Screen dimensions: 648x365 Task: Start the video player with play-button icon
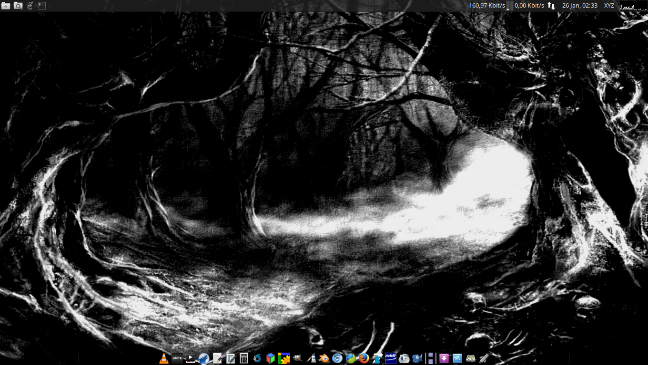191,358
